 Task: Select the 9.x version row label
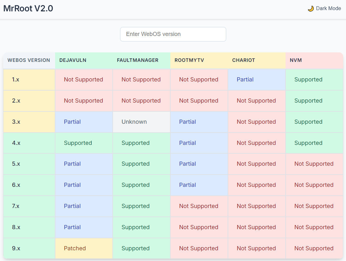(x=16, y=248)
